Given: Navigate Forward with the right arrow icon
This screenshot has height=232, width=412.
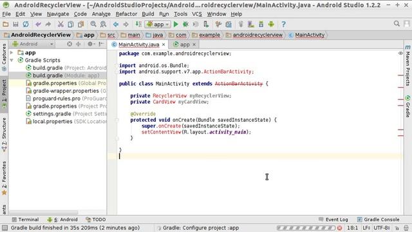Looking at the screenshot, I should click(126, 24).
